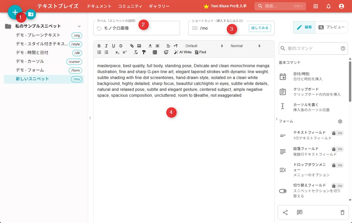Click the share snippet icon
The width and height of the screenshot is (352, 223).
[x=285, y=212]
